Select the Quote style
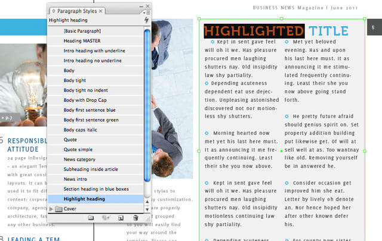382x241 pixels. tap(95, 139)
